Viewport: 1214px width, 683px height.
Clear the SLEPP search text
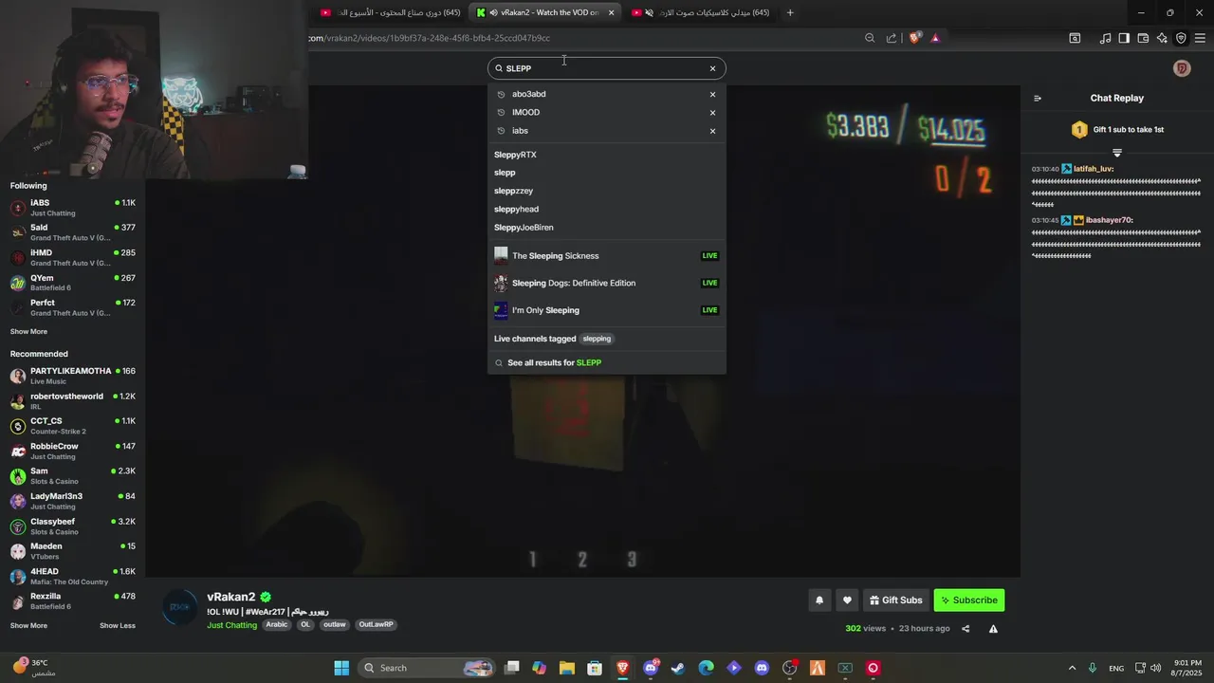(x=712, y=68)
